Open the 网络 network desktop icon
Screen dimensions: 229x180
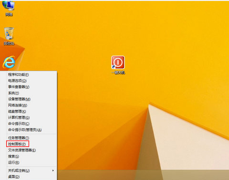pyautogui.click(x=9, y=8)
